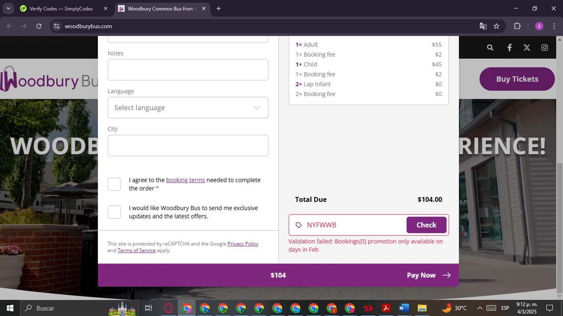Open the tab search dropdown arrow
This screenshot has height=316, width=563.
click(x=8, y=9)
